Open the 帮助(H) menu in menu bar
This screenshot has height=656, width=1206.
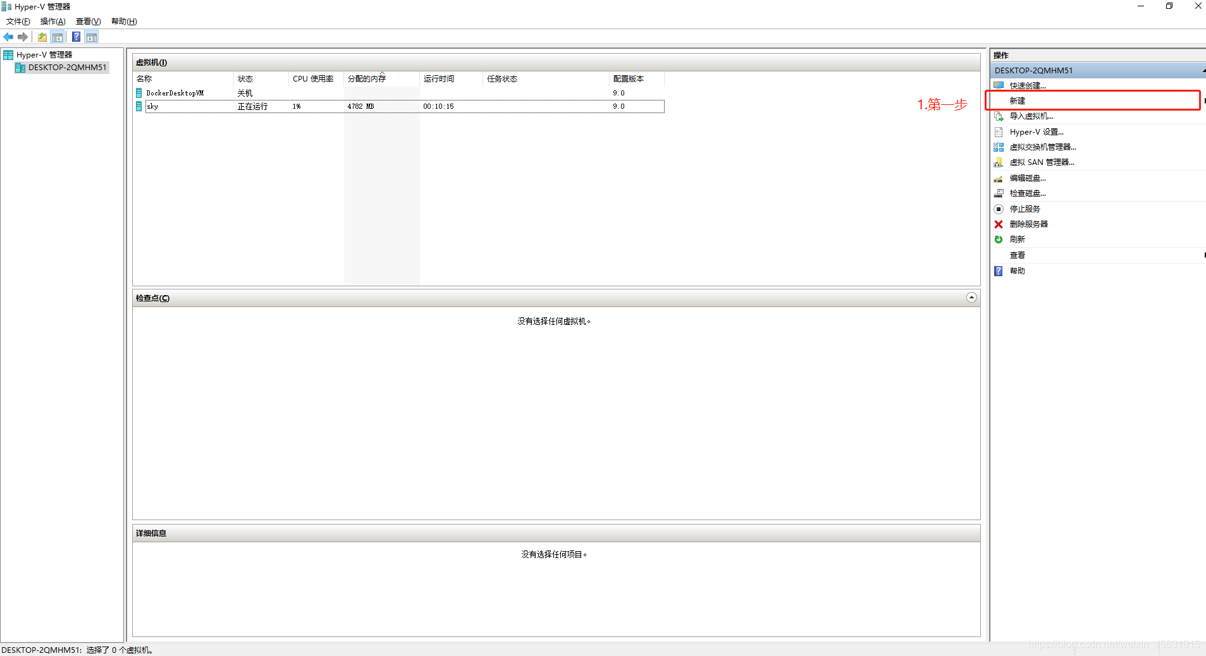tap(124, 21)
